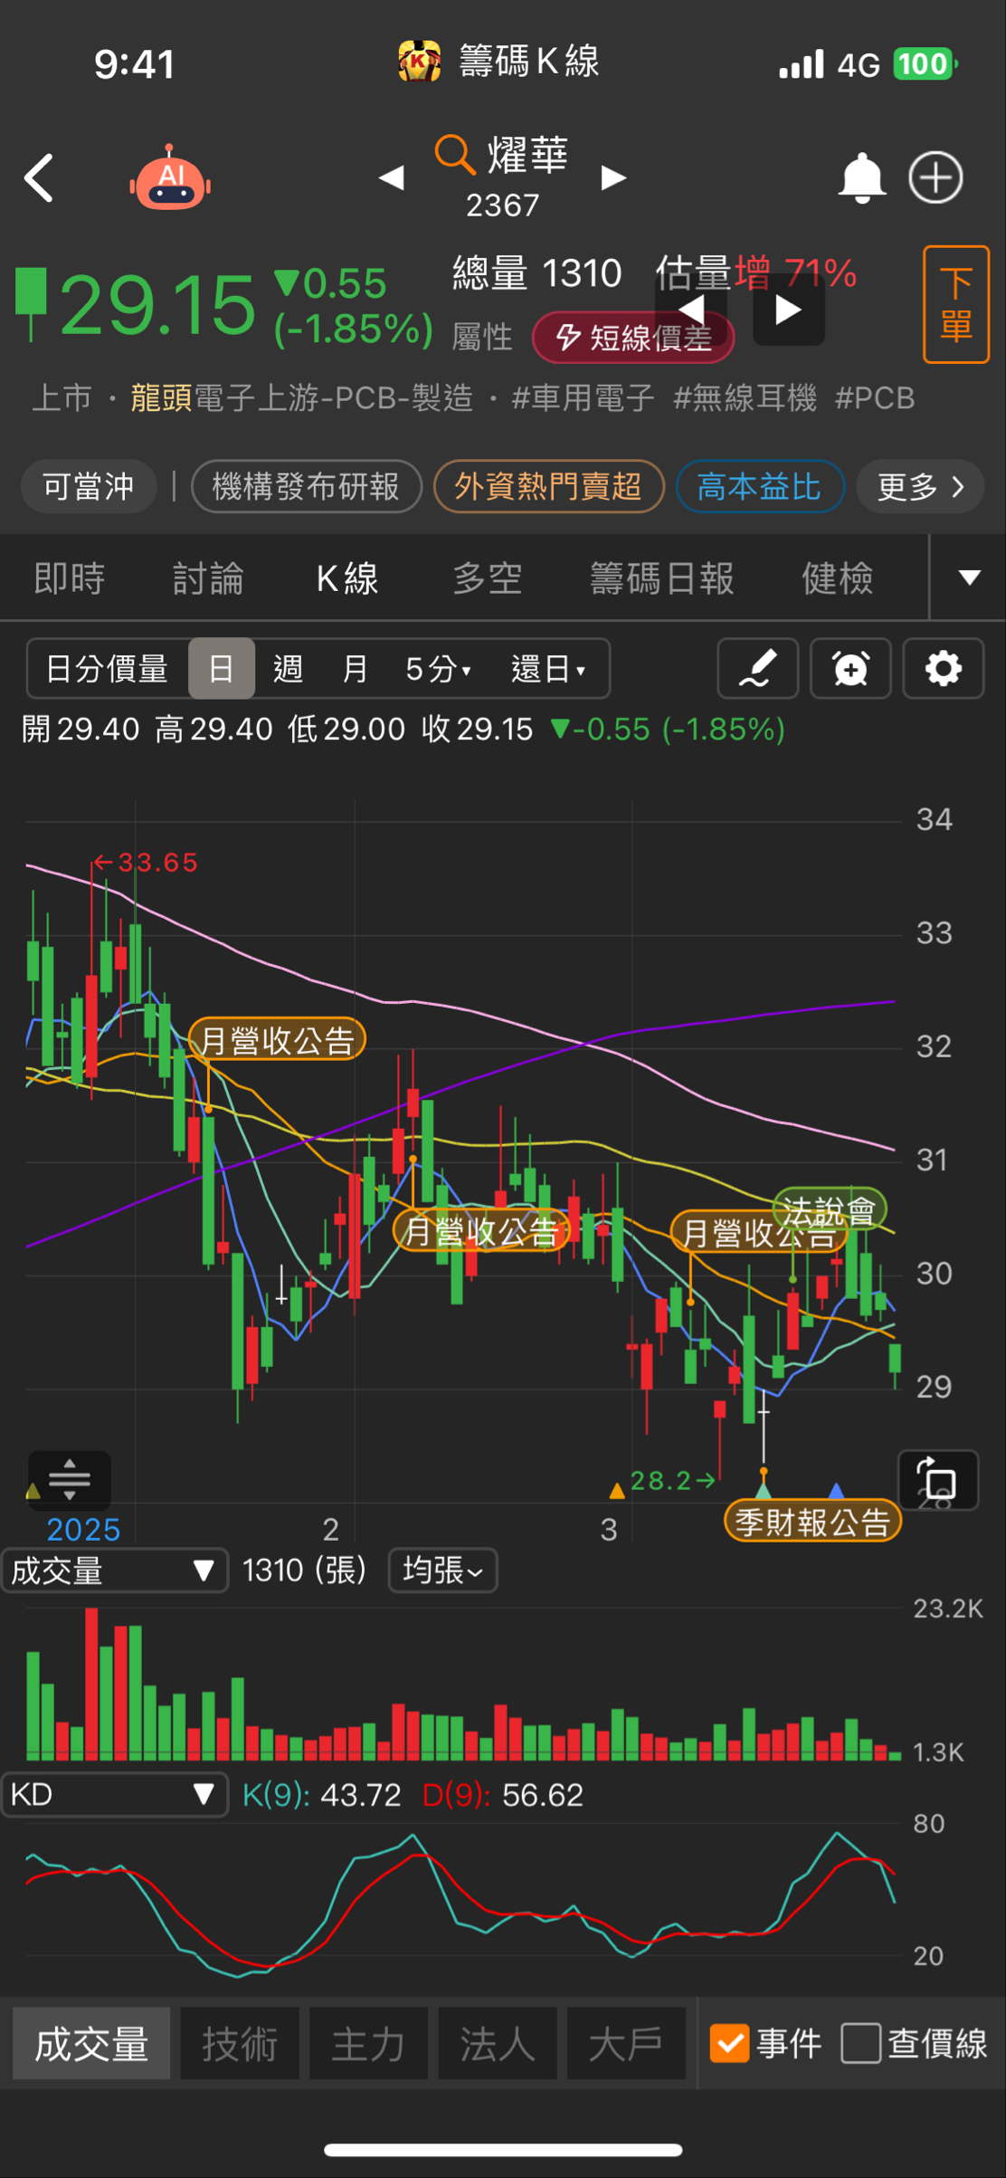
Task: Switch to the K線 tab
Action: pyautogui.click(x=347, y=578)
